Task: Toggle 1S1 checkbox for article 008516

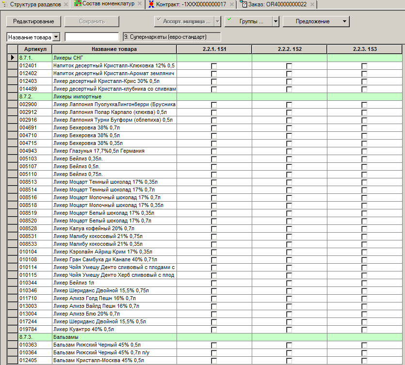Action: pyautogui.click(x=214, y=198)
